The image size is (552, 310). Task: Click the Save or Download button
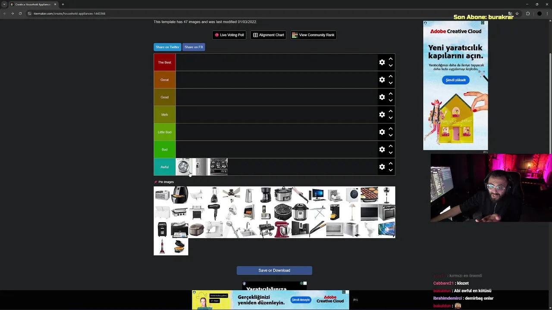274,270
